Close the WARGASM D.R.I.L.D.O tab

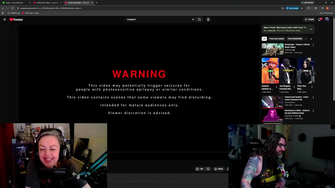92,3
